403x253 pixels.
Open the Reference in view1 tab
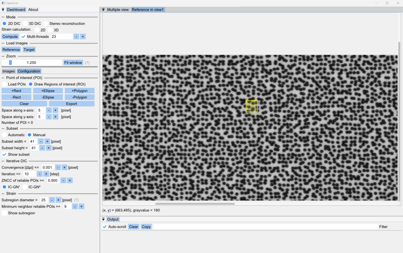click(148, 9)
